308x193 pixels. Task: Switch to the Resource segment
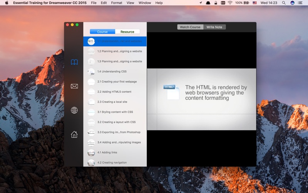[127, 32]
